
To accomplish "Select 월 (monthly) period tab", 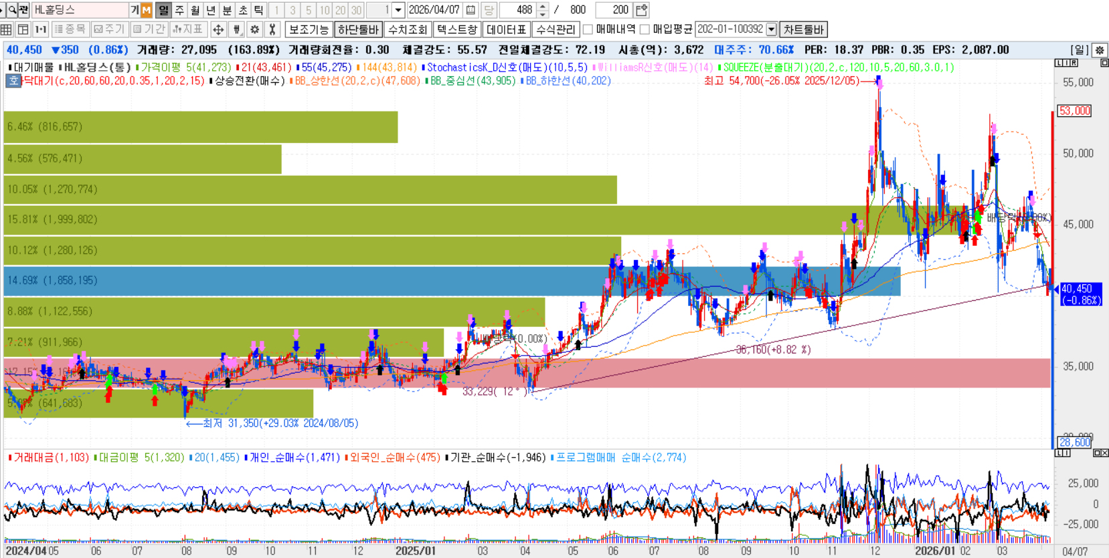I will [x=195, y=10].
